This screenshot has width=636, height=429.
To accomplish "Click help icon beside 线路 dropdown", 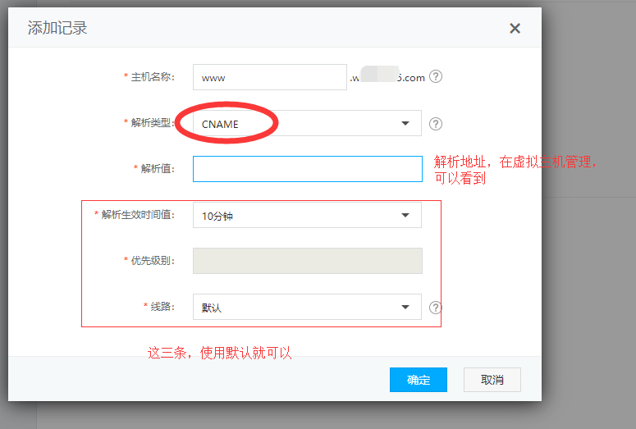I will tap(436, 308).
